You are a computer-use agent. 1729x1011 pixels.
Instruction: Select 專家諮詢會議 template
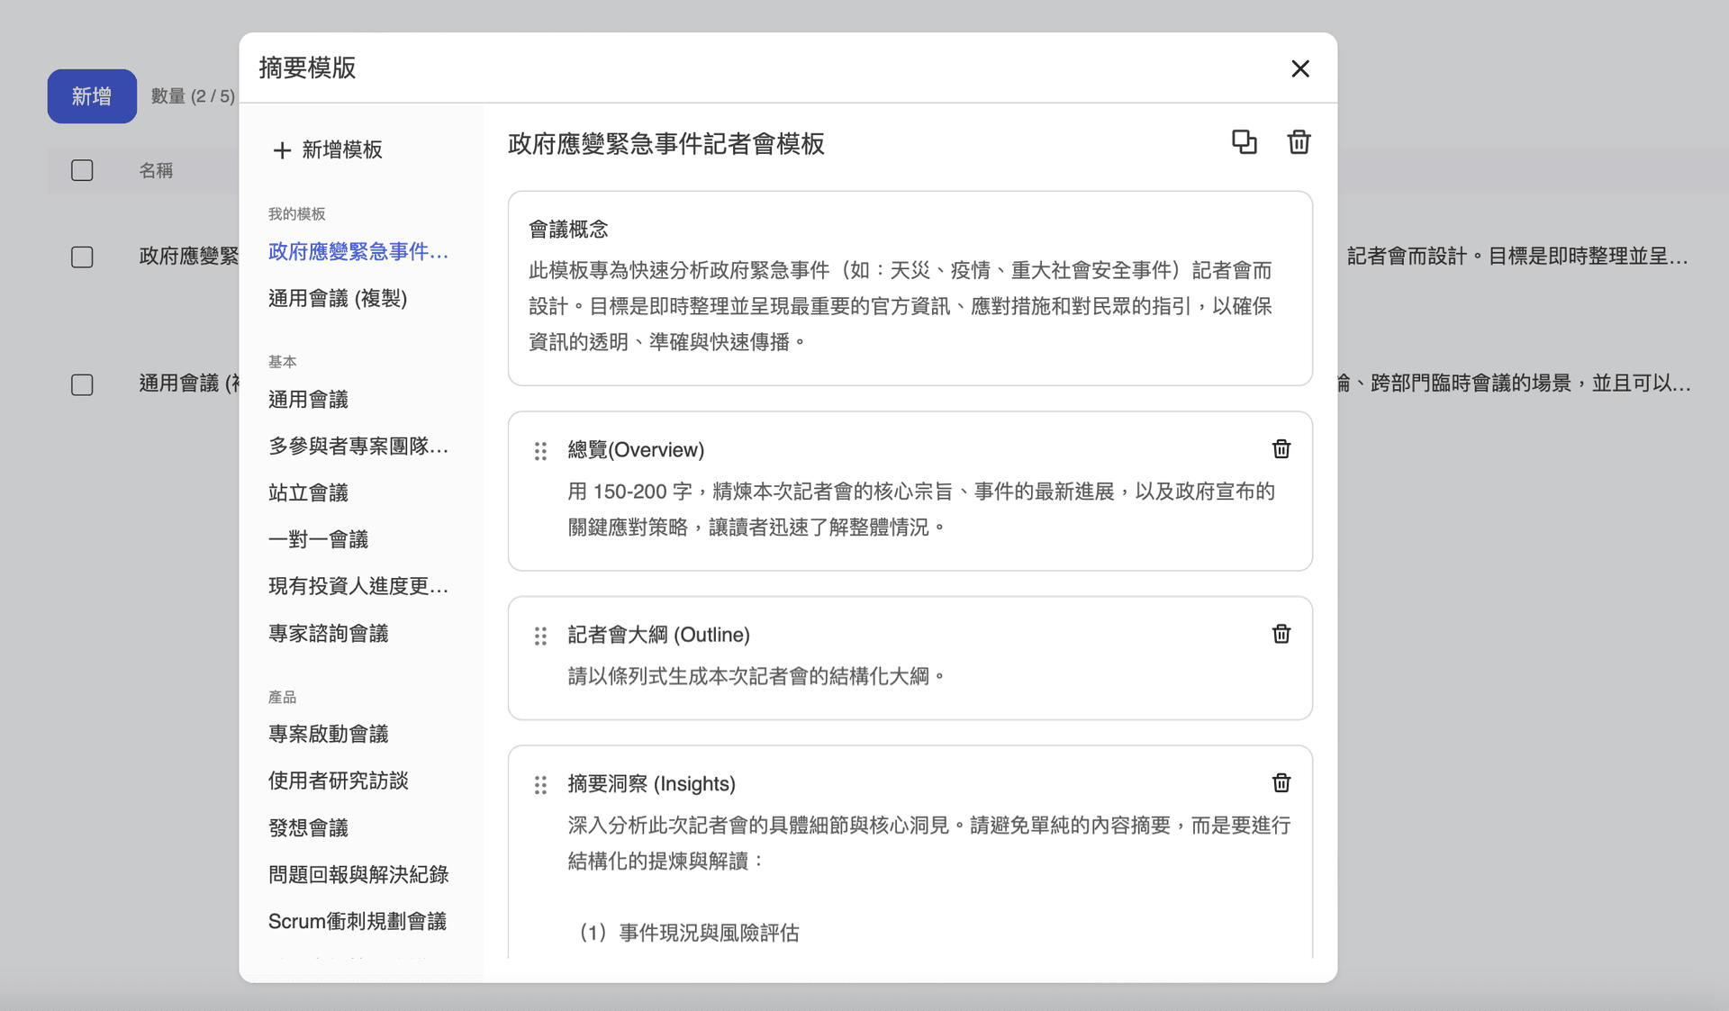[x=328, y=633]
